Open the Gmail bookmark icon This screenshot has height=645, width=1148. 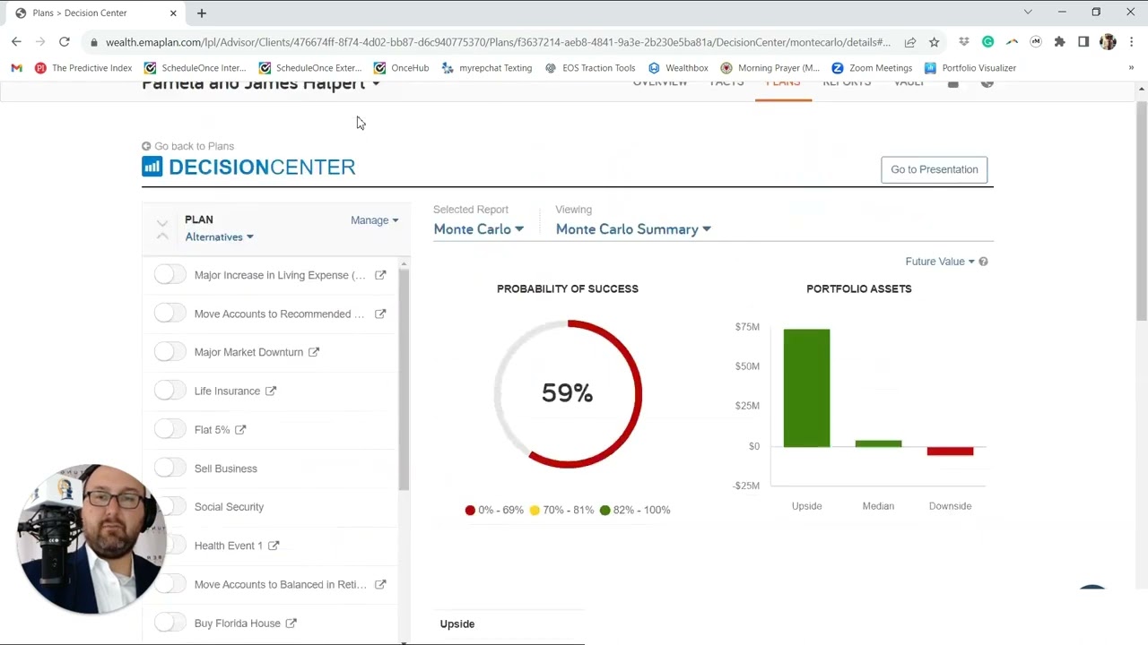(16, 68)
